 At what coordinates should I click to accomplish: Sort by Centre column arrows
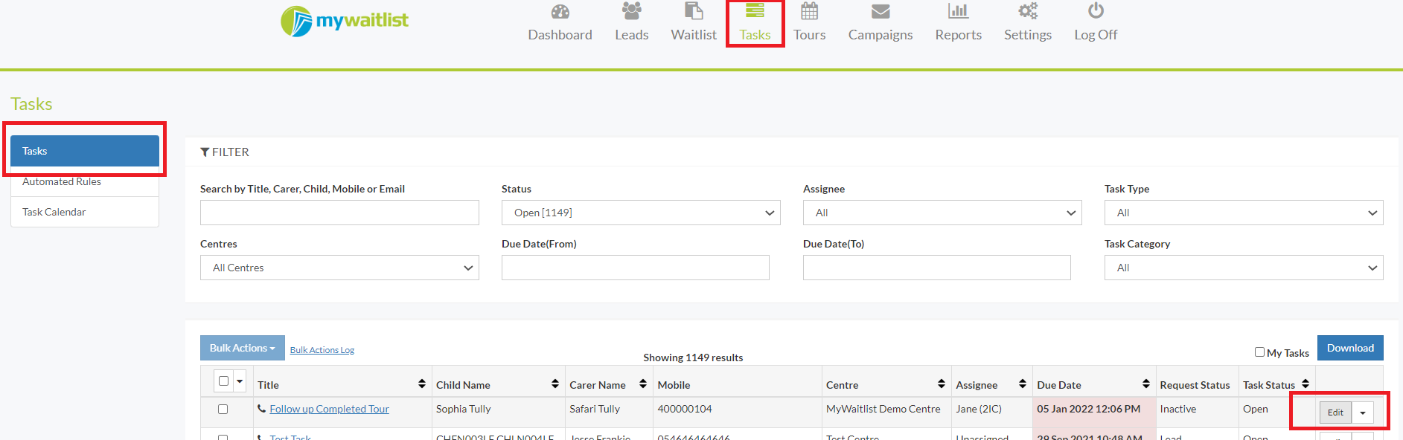(942, 384)
